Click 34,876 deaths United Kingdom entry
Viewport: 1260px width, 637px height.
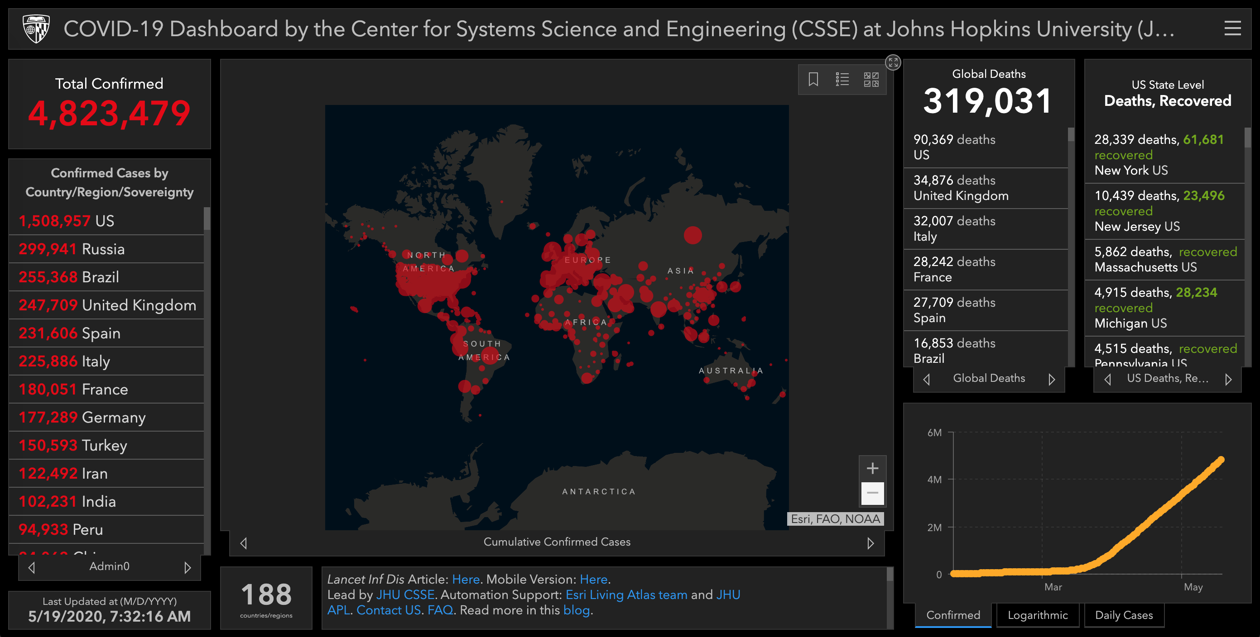tap(986, 188)
